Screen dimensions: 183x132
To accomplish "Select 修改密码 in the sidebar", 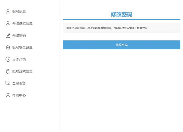I will tap(19, 35).
